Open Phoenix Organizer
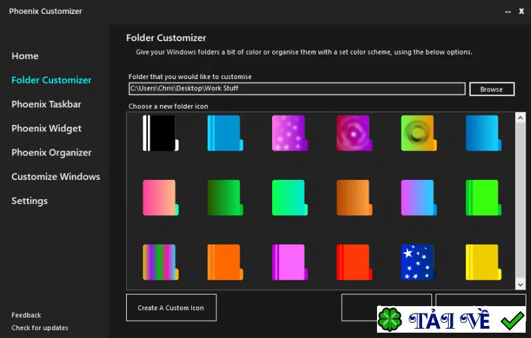The height and width of the screenshot is (338, 531). pyautogui.click(x=52, y=153)
